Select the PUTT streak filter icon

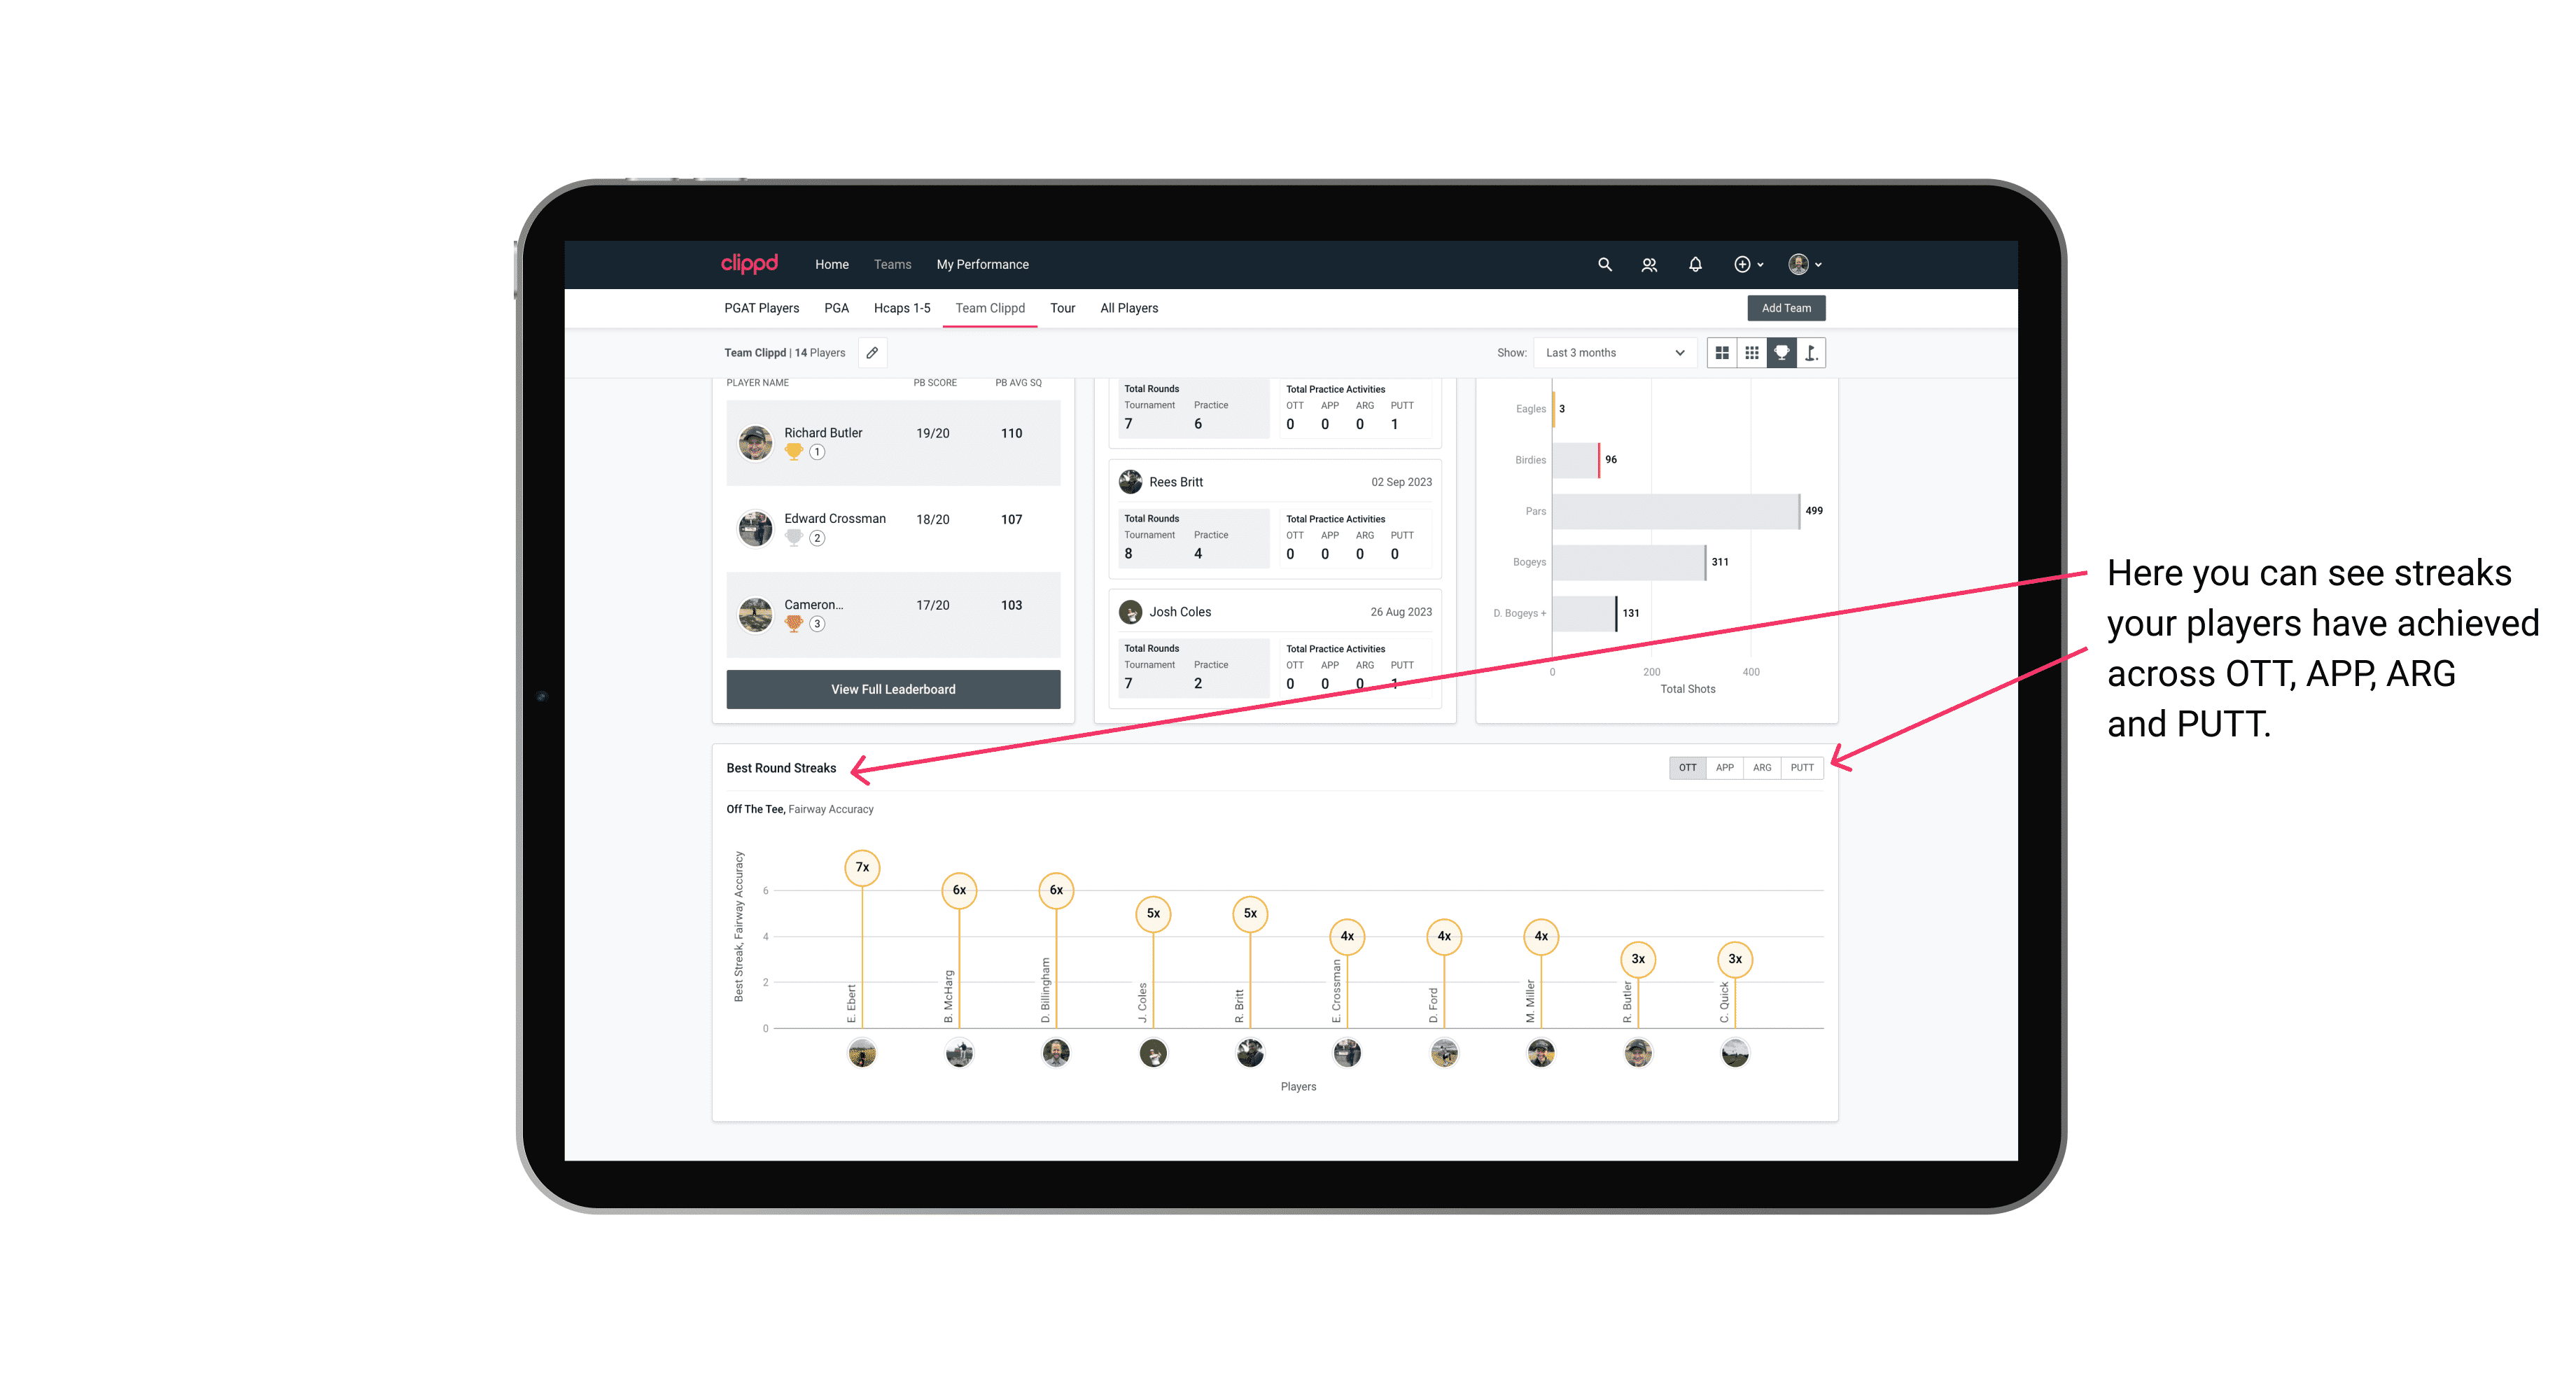1802,766
